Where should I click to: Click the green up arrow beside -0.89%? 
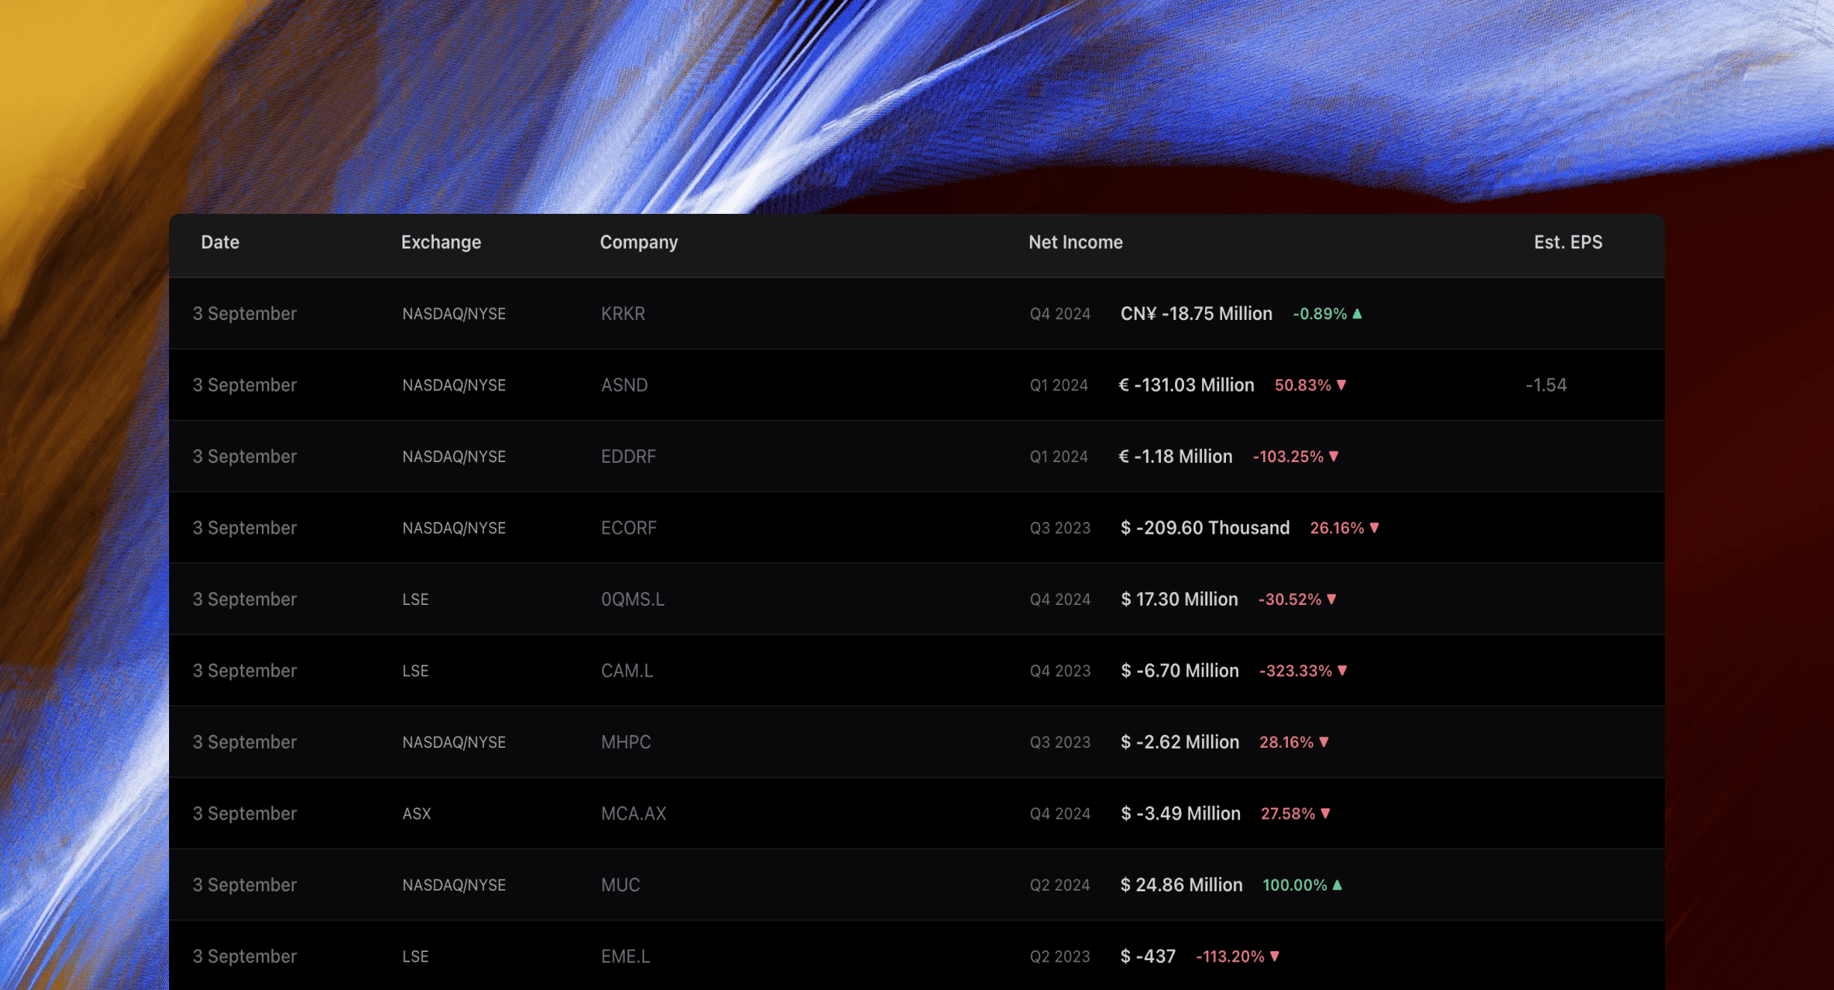(x=1358, y=313)
